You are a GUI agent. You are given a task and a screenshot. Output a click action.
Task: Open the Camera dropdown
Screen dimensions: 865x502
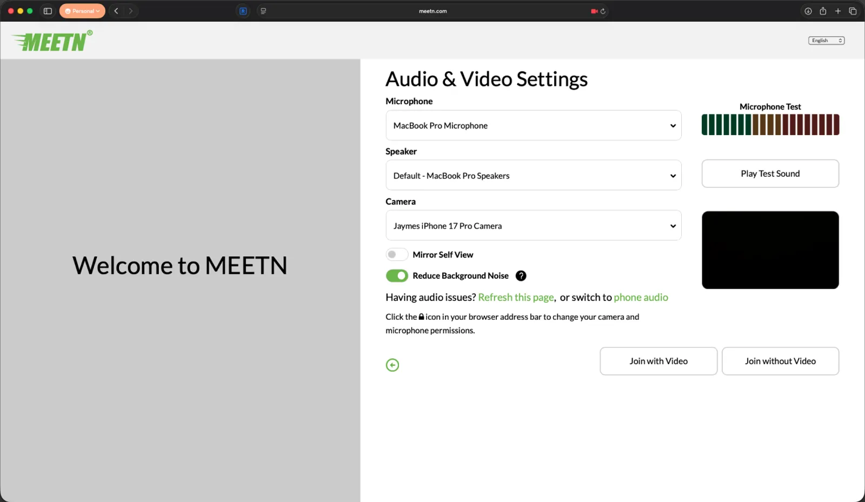(x=534, y=225)
